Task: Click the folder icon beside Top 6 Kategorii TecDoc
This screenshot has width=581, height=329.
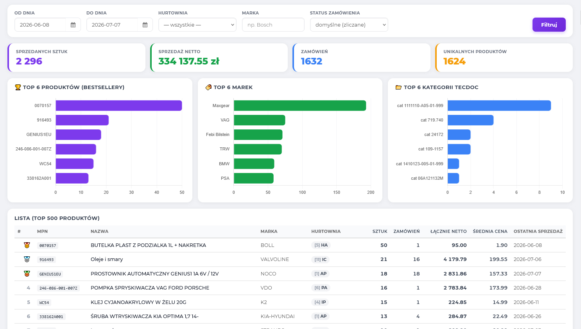Action: coord(398,87)
